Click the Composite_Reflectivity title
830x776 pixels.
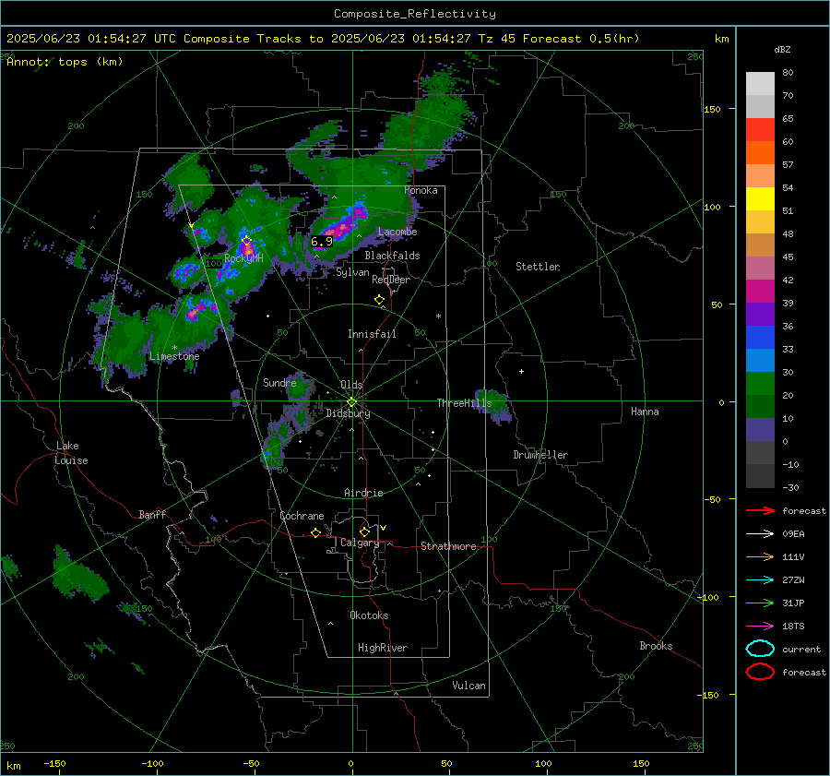(x=415, y=14)
